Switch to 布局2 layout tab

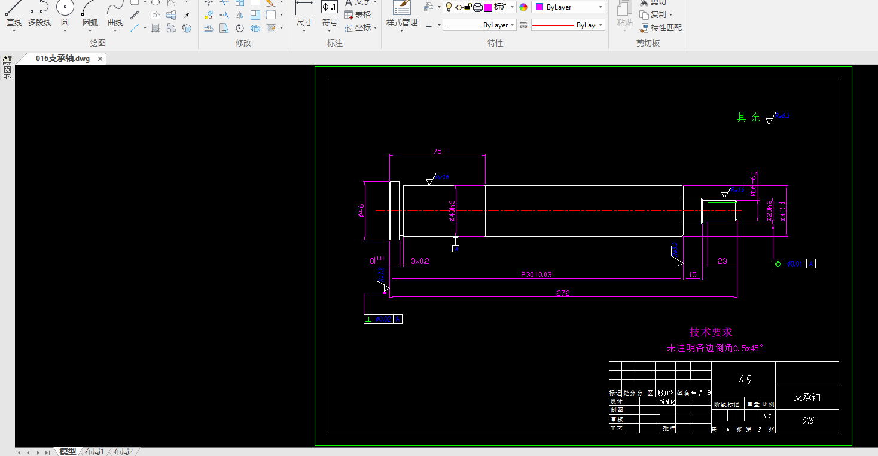(123, 451)
